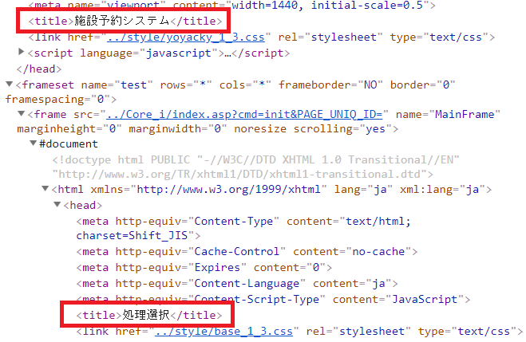
Task: Select the doctype XHTML 1.0 Transitional line
Action: (255, 167)
